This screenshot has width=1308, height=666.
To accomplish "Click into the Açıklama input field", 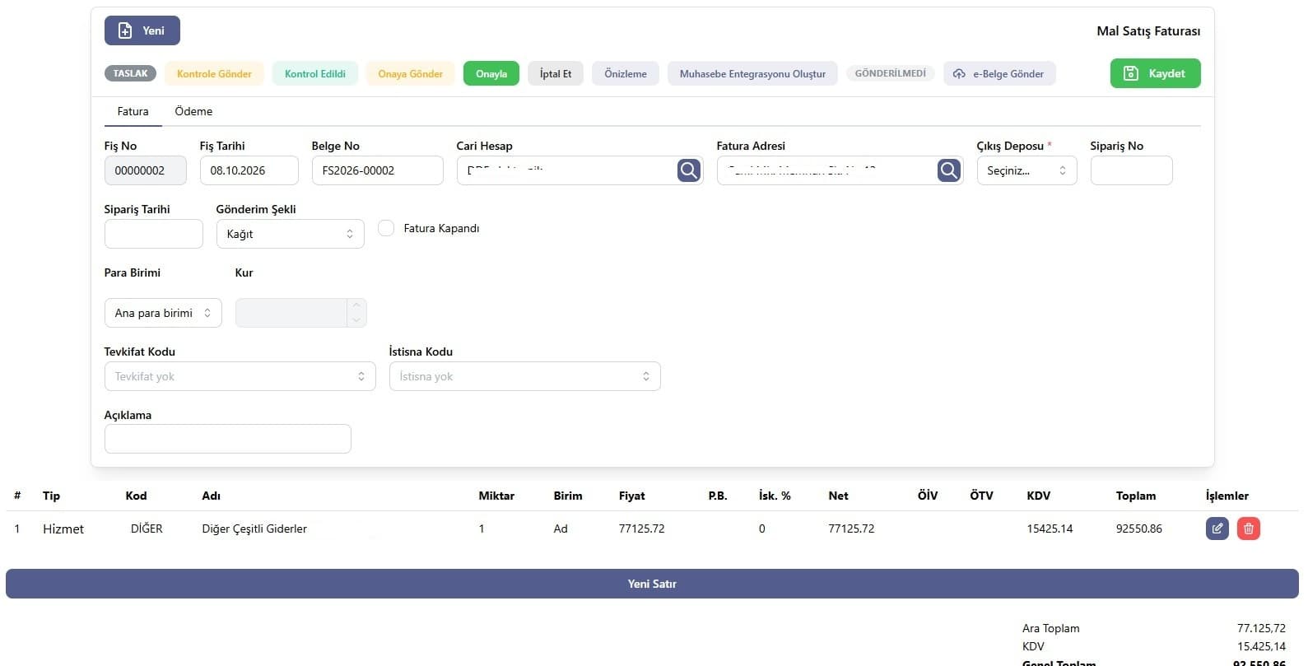I will (x=228, y=439).
